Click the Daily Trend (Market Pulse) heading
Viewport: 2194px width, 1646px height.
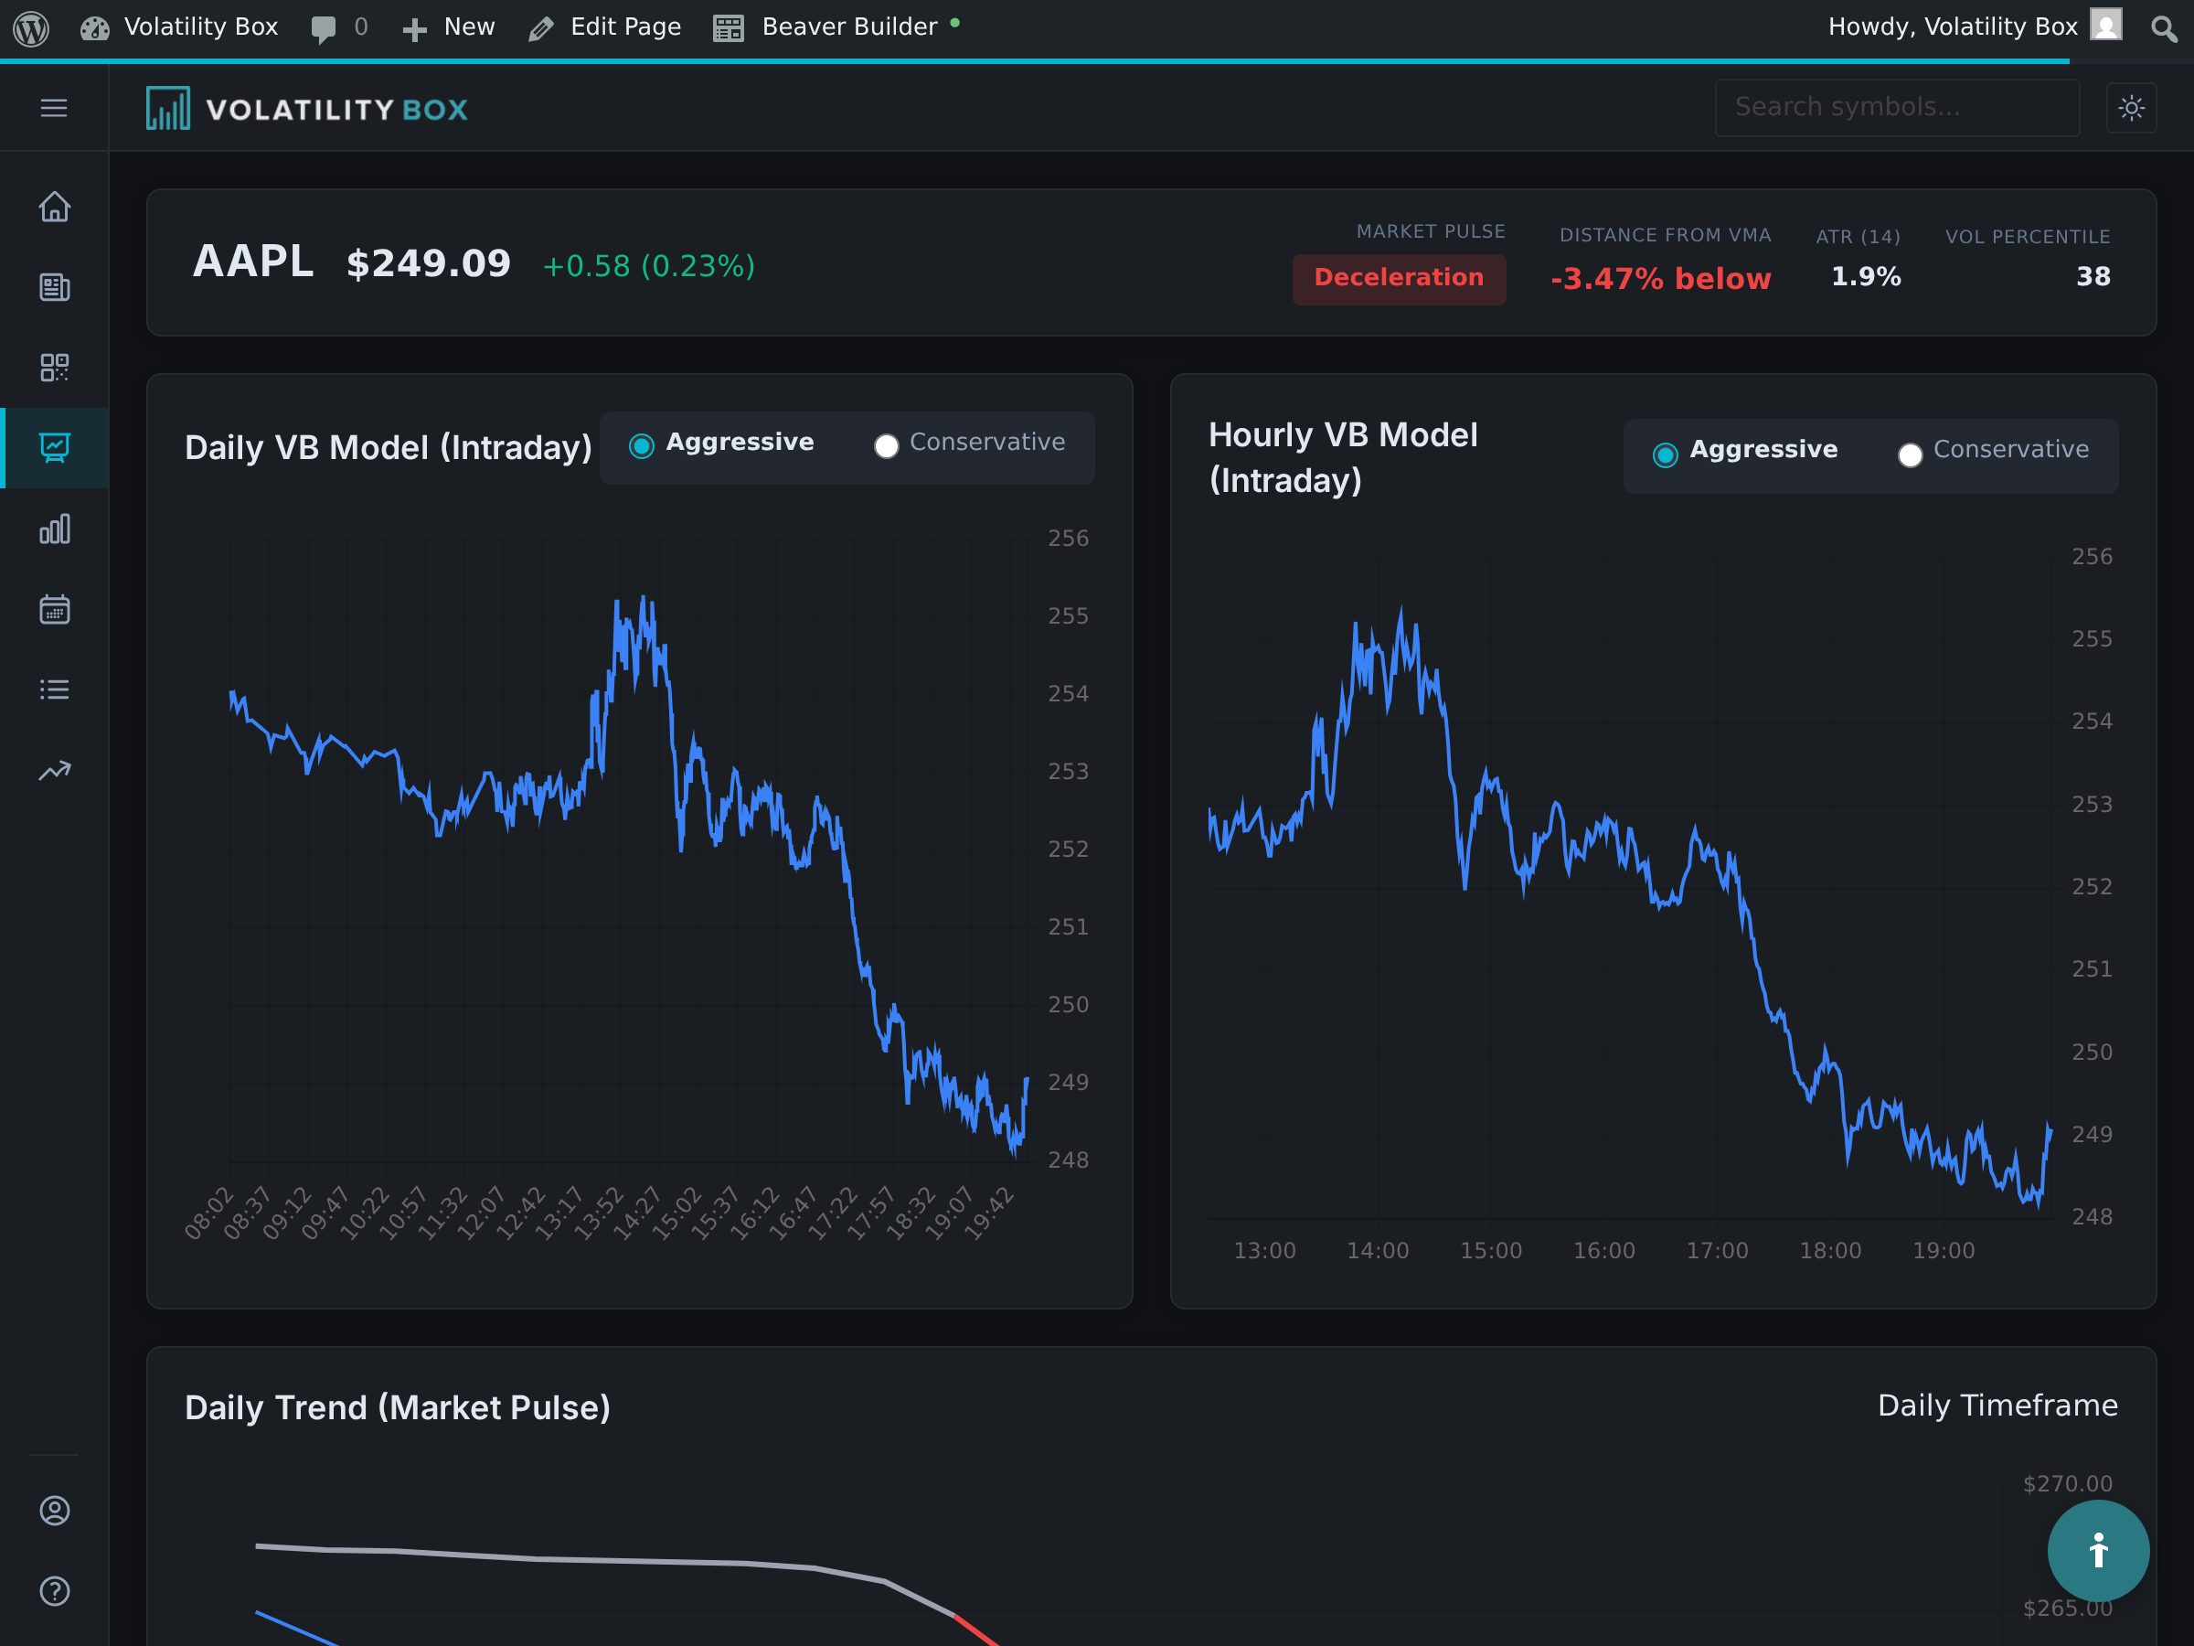(398, 1407)
